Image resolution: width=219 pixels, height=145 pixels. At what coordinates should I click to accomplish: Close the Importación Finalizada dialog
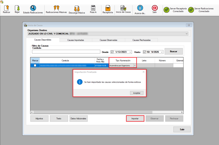143,72
